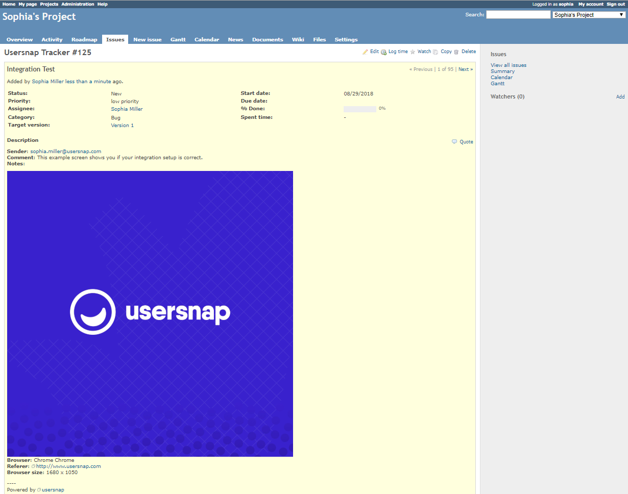Image resolution: width=628 pixels, height=494 pixels.
Task: Click View all issues in sidebar
Action: pos(509,65)
